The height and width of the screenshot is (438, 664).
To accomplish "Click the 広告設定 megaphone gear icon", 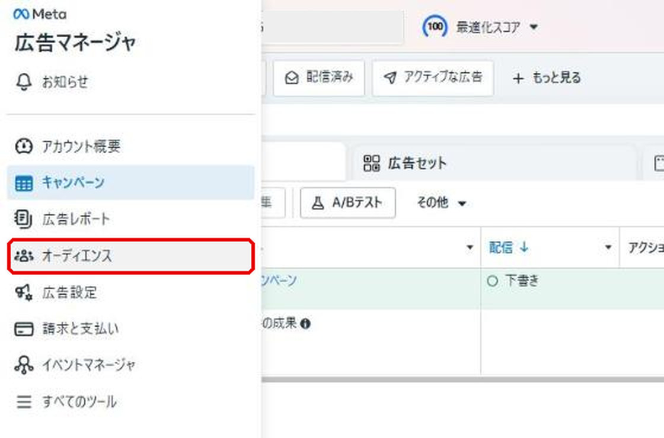I will pyautogui.click(x=24, y=292).
